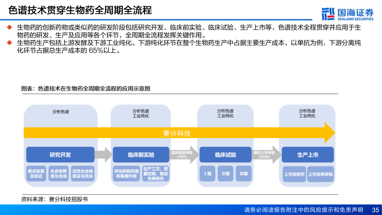The width and height of the screenshot is (382, 215).
Task: Select the 研究开发 stage box
Action: click(60, 155)
